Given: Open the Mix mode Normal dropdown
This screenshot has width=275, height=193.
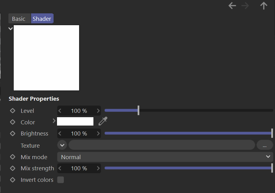Looking at the screenshot, I should pos(165,157).
